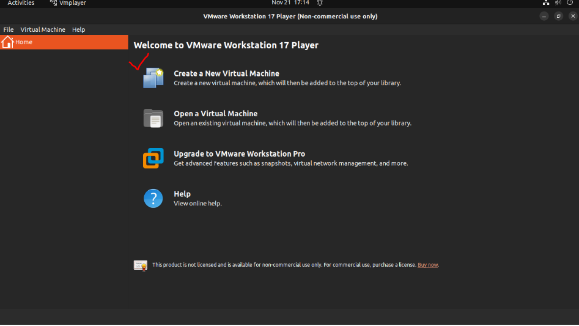Viewport: 579px width, 326px height.
Task: Click 'Open an existing virtual machine' description
Action: [x=292, y=124]
